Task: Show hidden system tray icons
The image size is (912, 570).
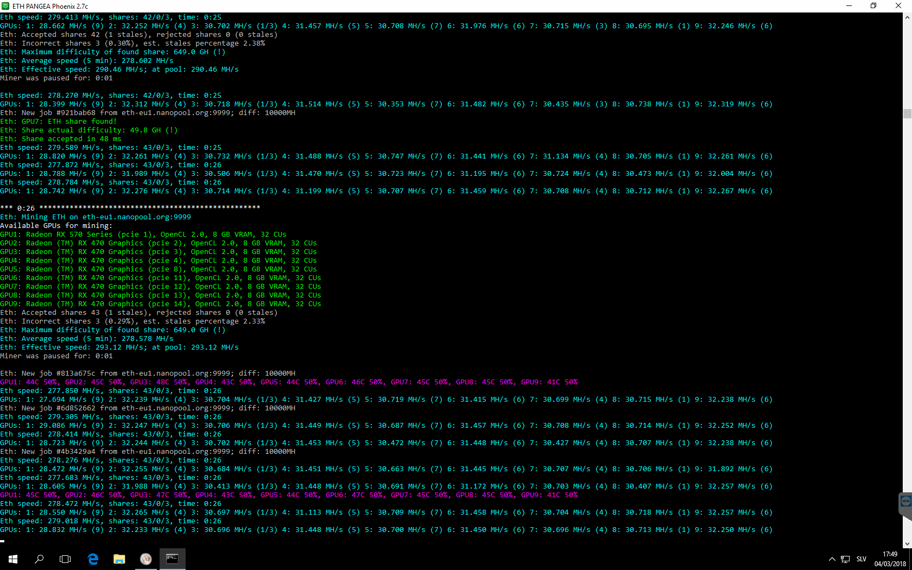Action: point(832,559)
